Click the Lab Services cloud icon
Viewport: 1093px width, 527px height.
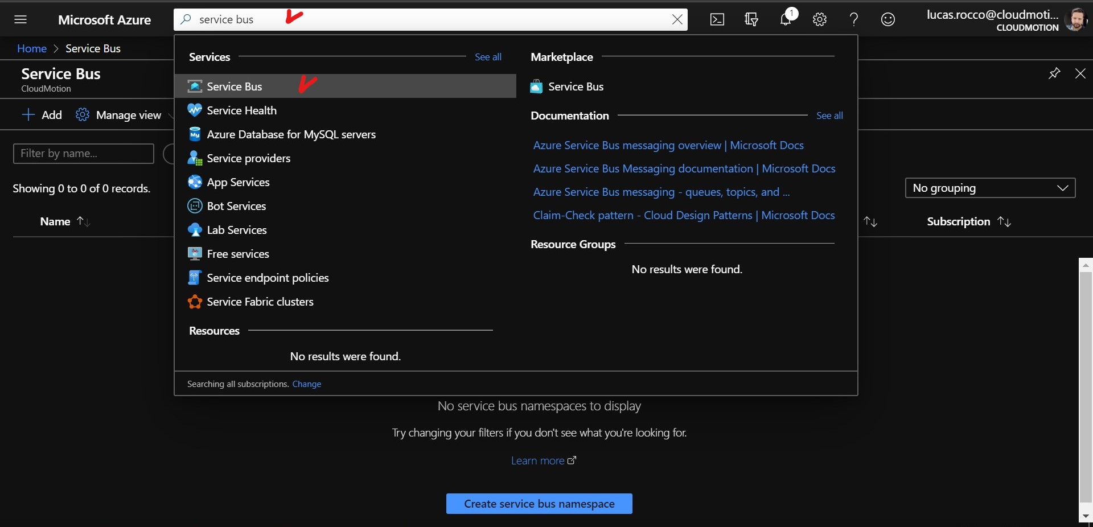(195, 230)
